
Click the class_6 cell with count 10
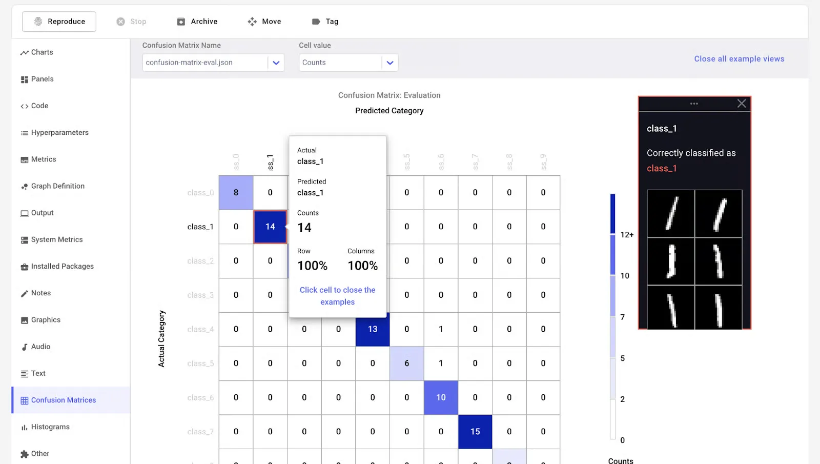[x=441, y=397]
